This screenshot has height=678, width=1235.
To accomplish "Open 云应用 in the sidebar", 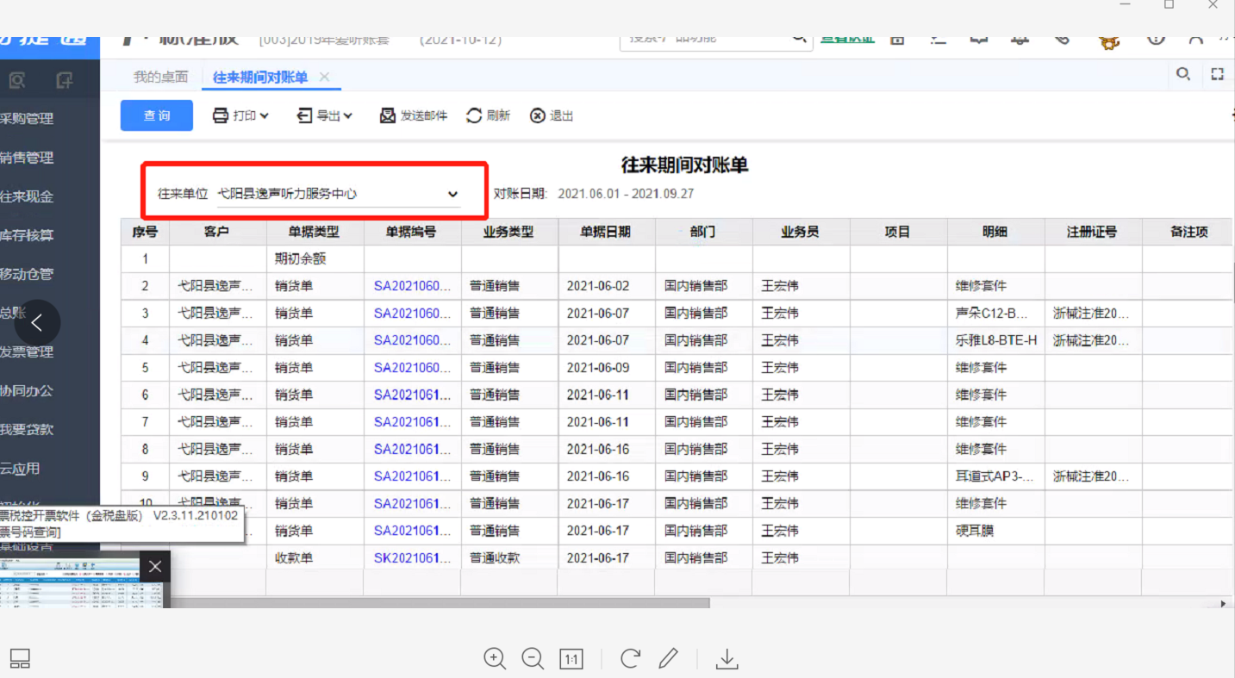I will 20,469.
